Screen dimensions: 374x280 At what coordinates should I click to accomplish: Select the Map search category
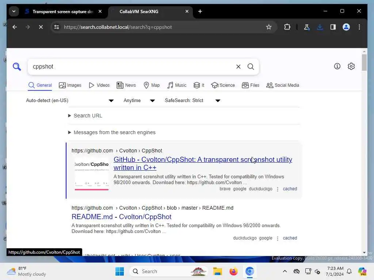[152, 85]
